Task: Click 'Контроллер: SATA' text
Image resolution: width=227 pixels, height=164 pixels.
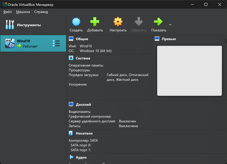Action: 84,140
